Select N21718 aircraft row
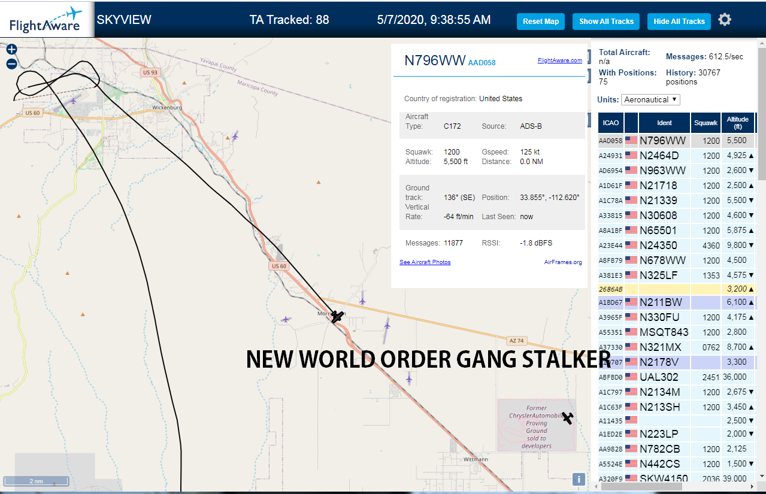766x494 pixels. pos(677,186)
